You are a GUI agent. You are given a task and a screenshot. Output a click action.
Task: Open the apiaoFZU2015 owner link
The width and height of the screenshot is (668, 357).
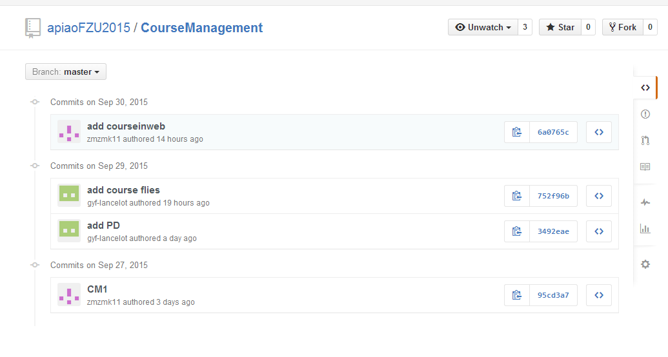pos(88,28)
